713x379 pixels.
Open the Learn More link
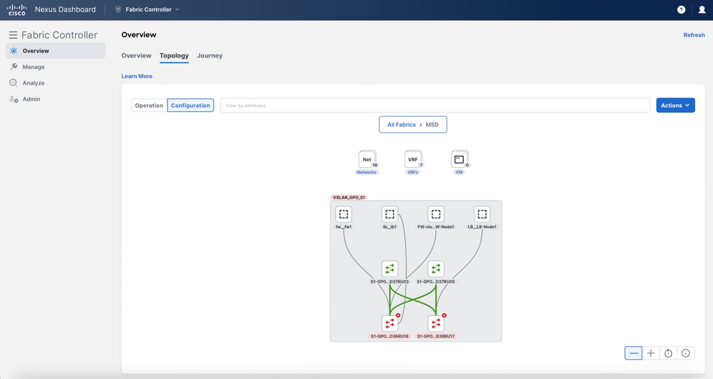click(137, 76)
